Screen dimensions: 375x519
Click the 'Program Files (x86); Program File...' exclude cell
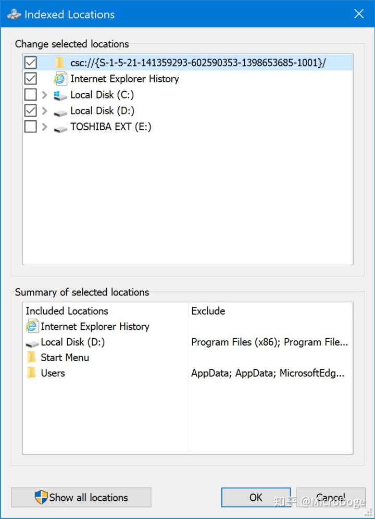click(270, 342)
